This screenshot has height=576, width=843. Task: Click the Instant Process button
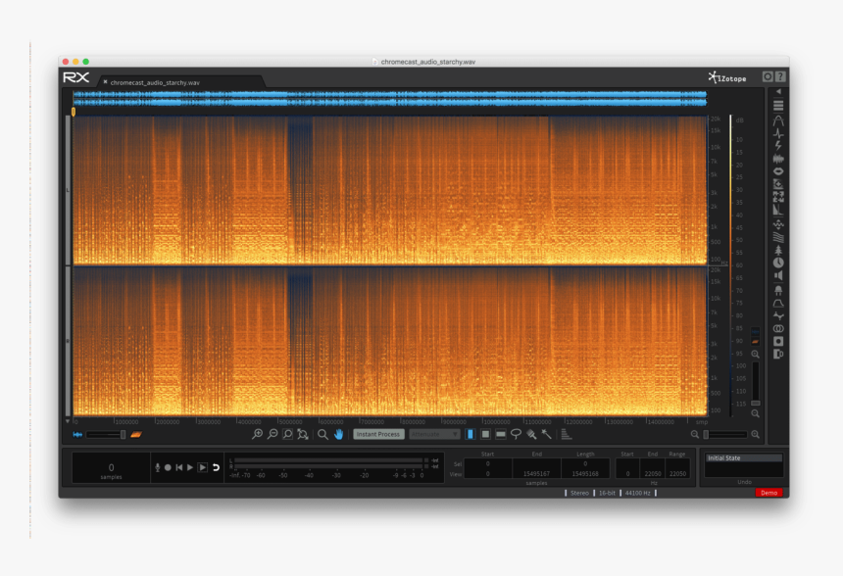point(377,434)
